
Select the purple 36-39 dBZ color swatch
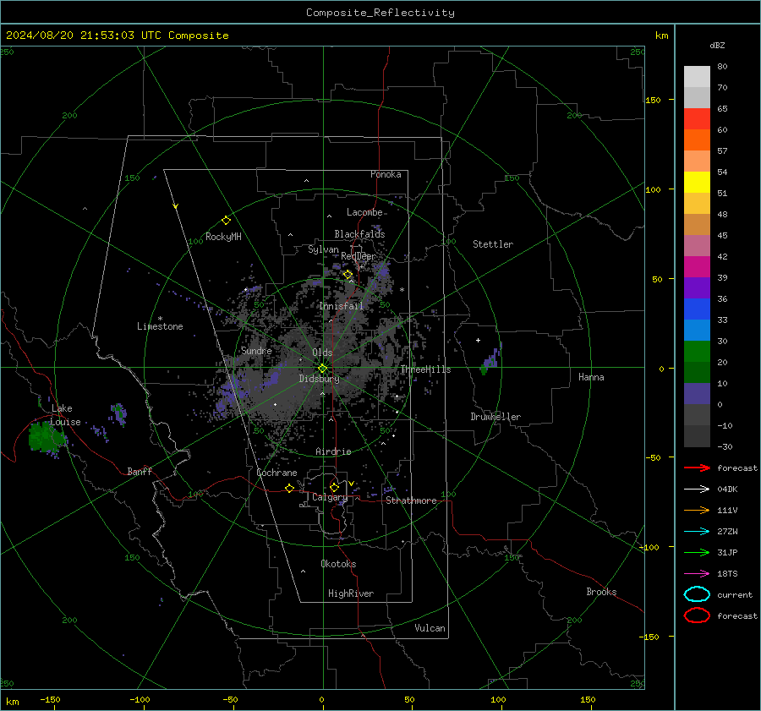pos(697,288)
